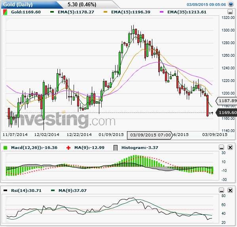Click the 03/09/2015 09:05:06 timestamp link
Viewport: 237px width, 227px height.
(x=206, y=4)
